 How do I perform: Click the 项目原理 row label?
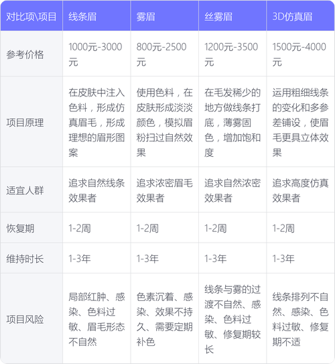31,121
